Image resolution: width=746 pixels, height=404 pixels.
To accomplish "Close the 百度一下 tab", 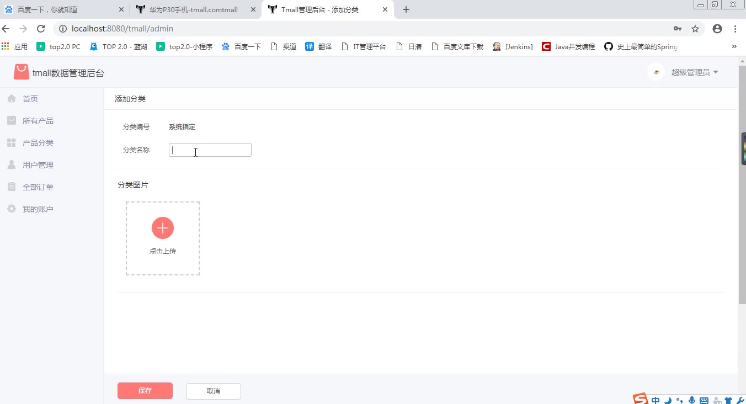I will point(121,9).
